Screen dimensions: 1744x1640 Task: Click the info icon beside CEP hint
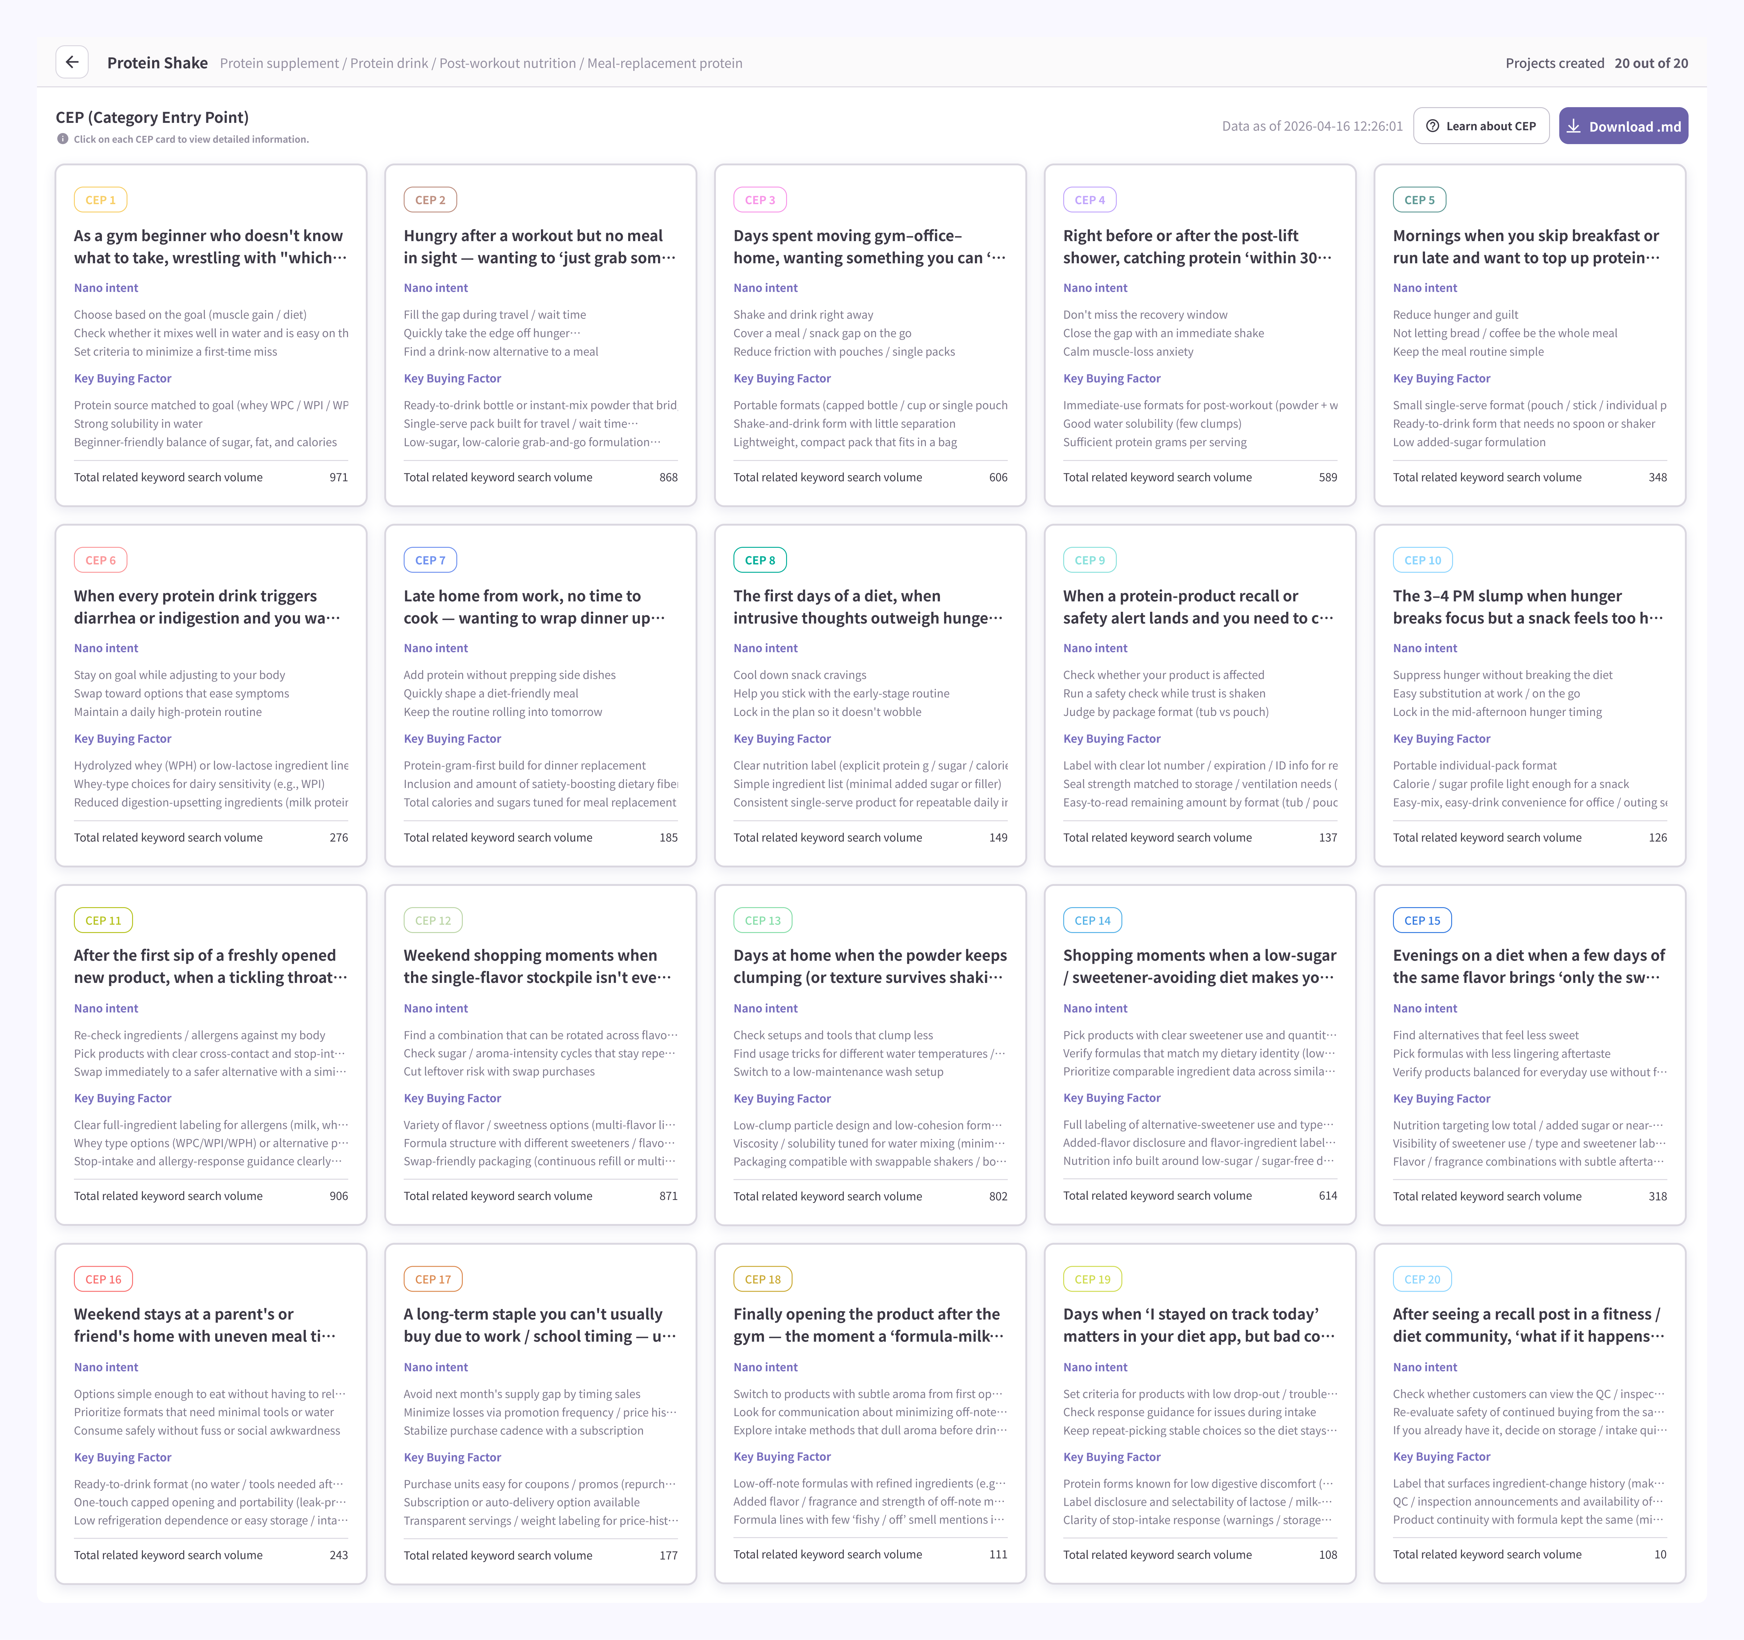[x=62, y=139]
